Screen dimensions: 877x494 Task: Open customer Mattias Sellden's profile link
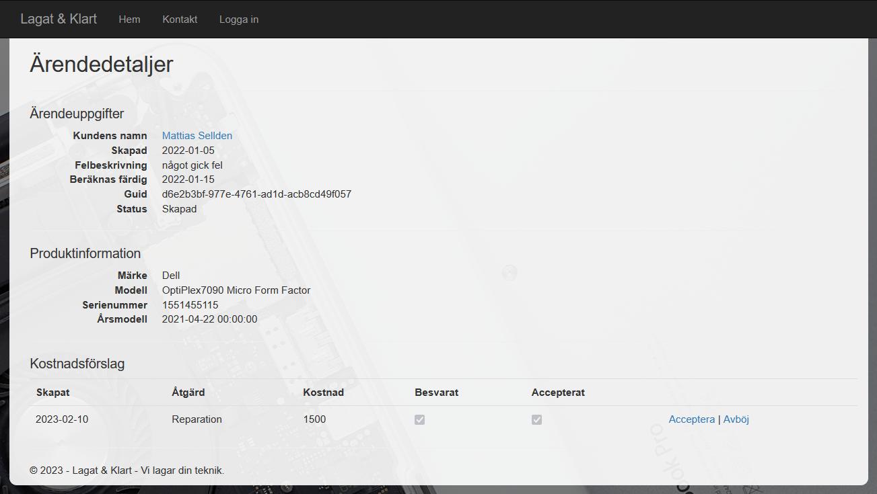[197, 136]
